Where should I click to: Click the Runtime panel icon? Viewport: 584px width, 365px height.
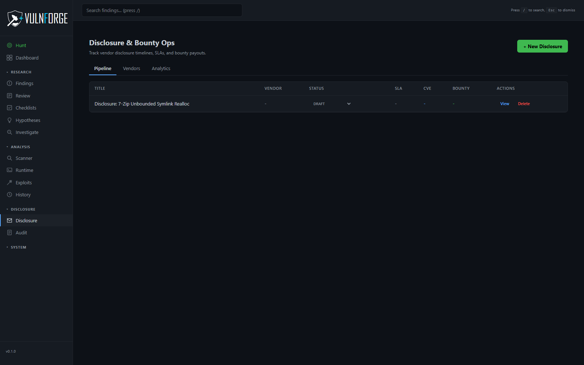(x=9, y=170)
